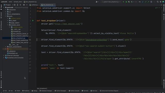Open Bookmarks side tool window tab

[x=1, y=84]
